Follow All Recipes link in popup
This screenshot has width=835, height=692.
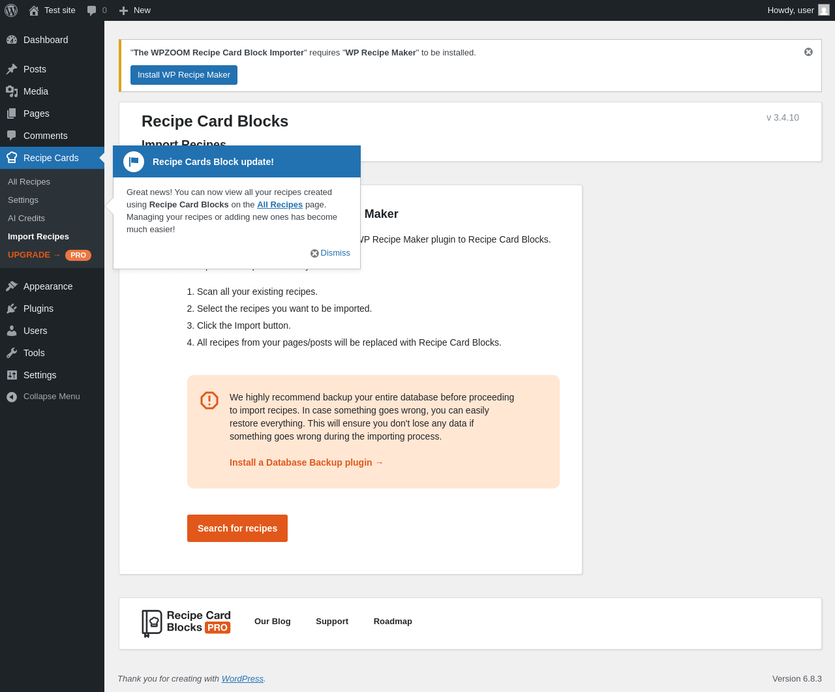point(280,205)
